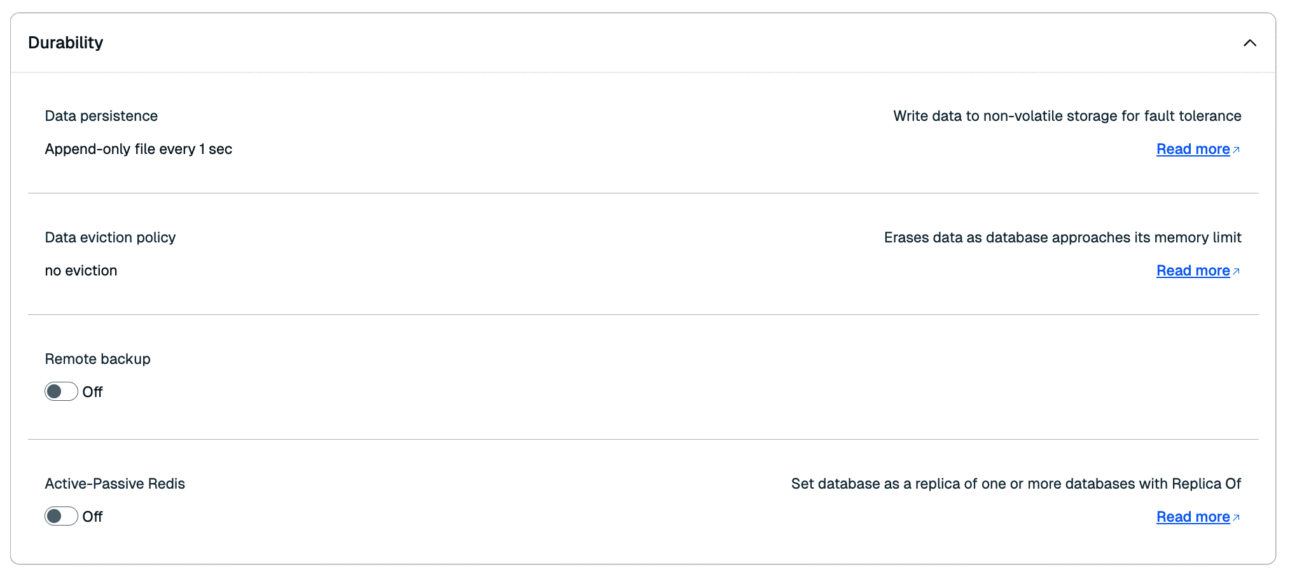Click the 'Erases data as database approaches' description

click(x=1062, y=237)
